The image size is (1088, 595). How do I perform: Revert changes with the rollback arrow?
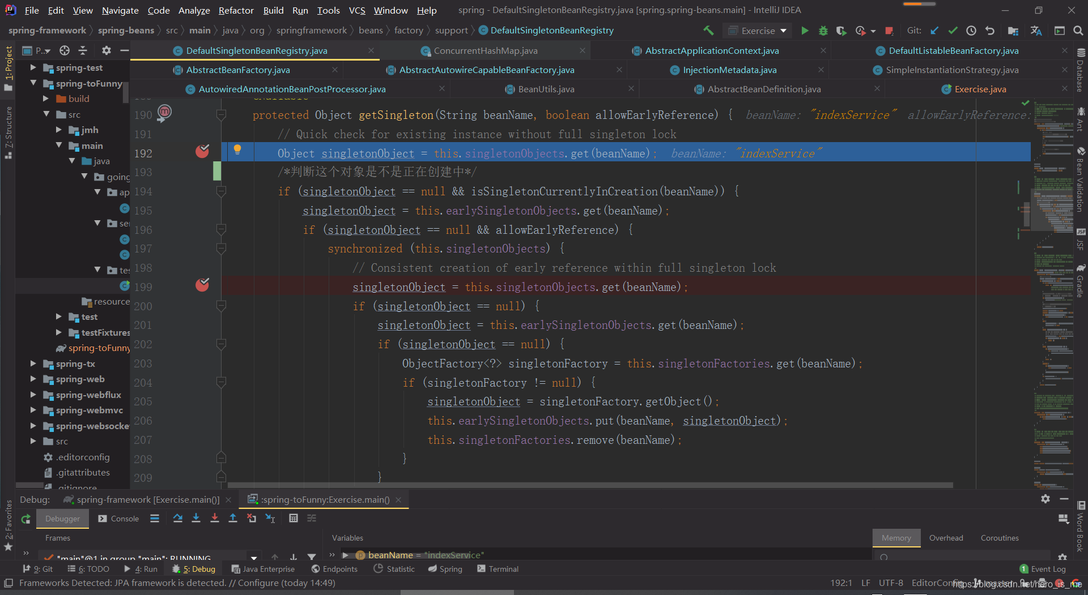coord(990,31)
